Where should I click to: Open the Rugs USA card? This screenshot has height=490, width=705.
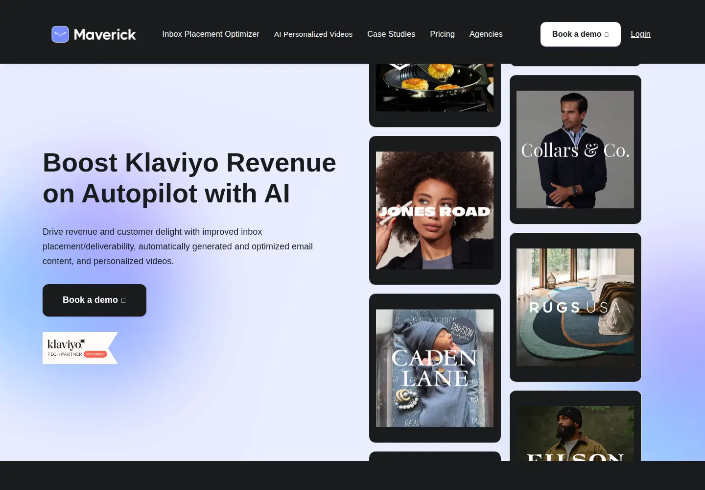pyautogui.click(x=575, y=307)
